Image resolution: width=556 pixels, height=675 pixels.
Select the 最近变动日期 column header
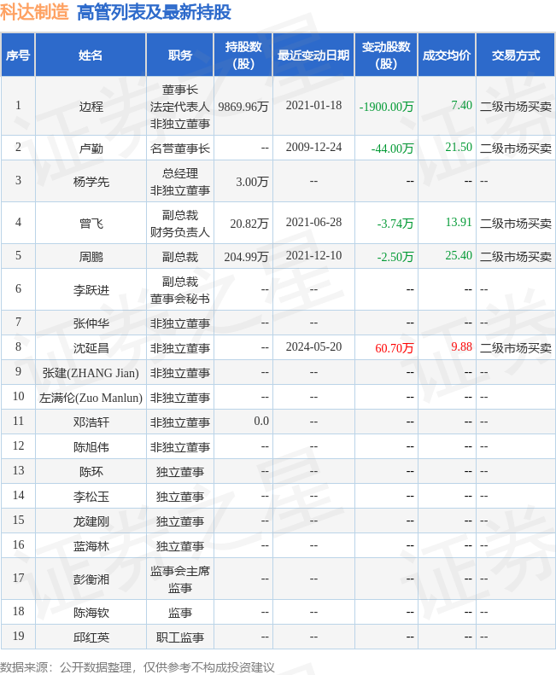pyautogui.click(x=313, y=55)
